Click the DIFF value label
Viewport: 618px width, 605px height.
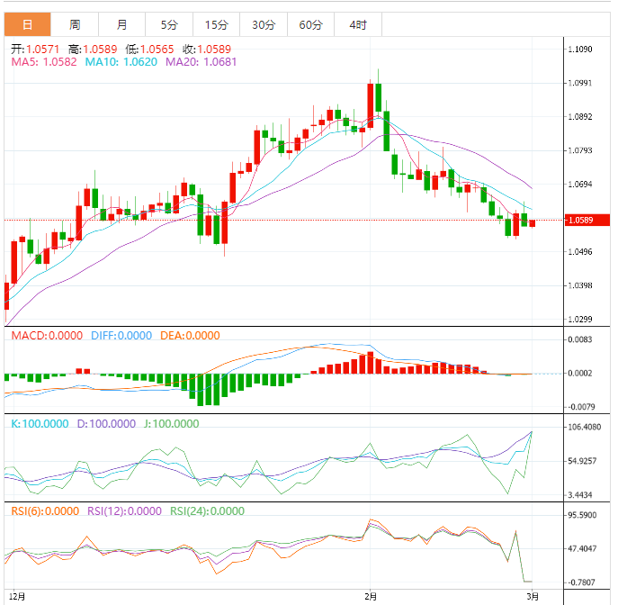point(121,336)
